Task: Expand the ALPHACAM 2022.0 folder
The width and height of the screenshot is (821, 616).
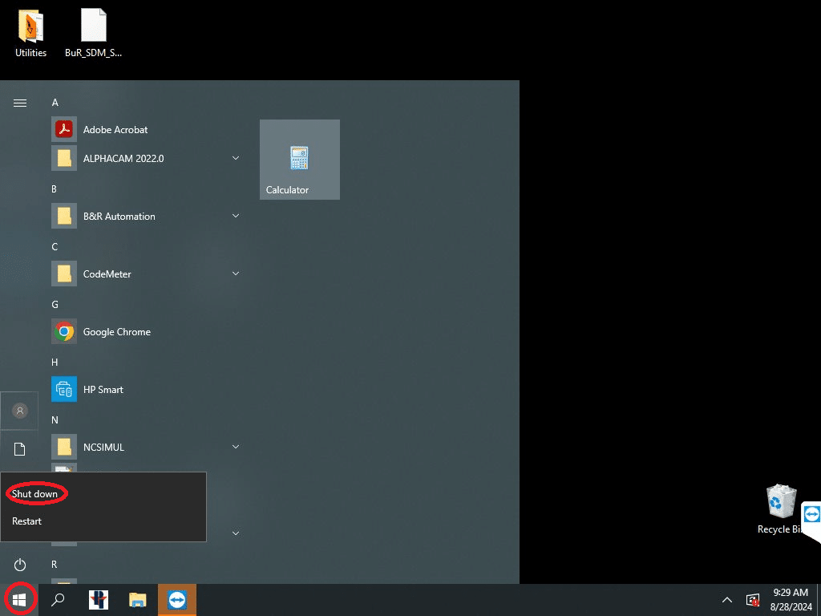Action: pyautogui.click(x=236, y=159)
